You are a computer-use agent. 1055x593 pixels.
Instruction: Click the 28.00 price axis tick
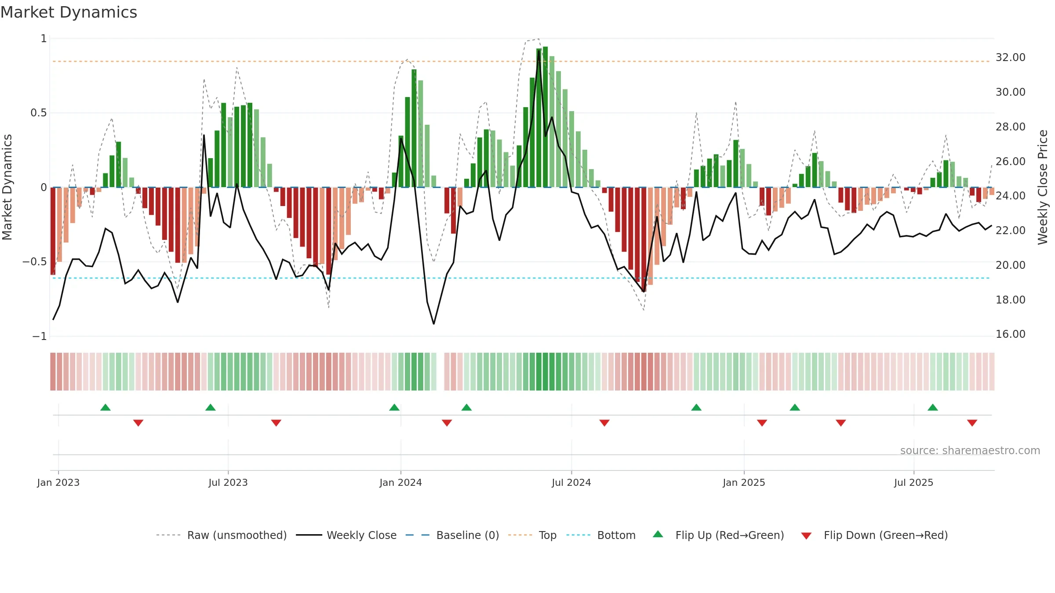[x=1011, y=127]
